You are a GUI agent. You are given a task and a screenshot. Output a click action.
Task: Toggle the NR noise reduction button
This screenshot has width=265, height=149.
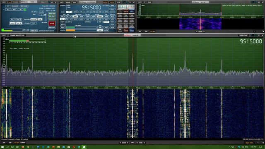tap(100, 22)
